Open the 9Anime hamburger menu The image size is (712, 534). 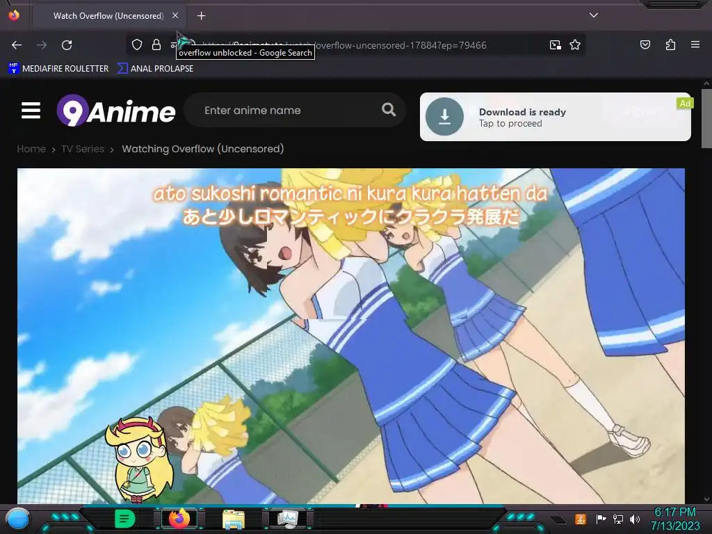tap(31, 111)
